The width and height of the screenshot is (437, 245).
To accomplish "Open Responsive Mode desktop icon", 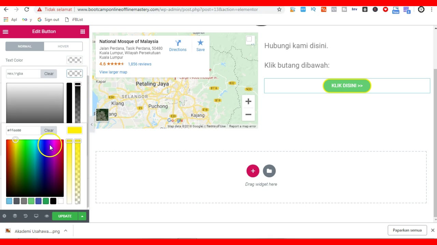I will point(36,216).
